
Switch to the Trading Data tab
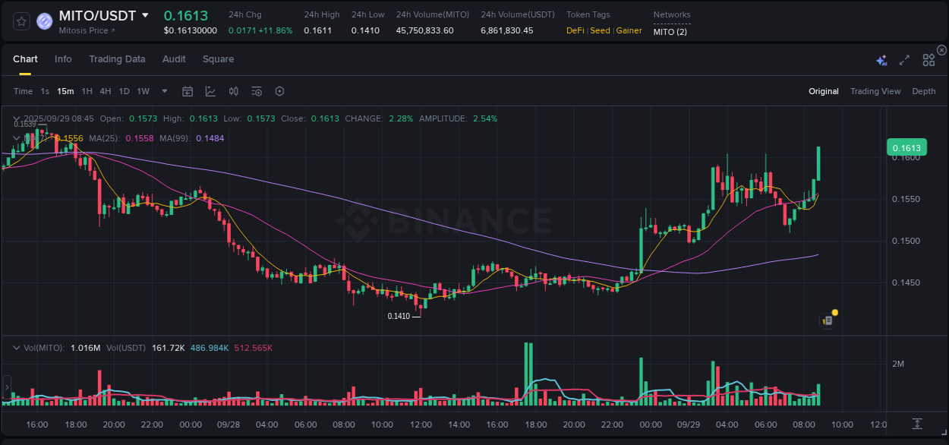tap(117, 58)
